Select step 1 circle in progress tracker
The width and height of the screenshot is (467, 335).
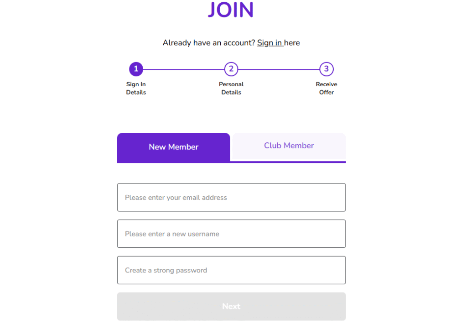pyautogui.click(x=136, y=69)
